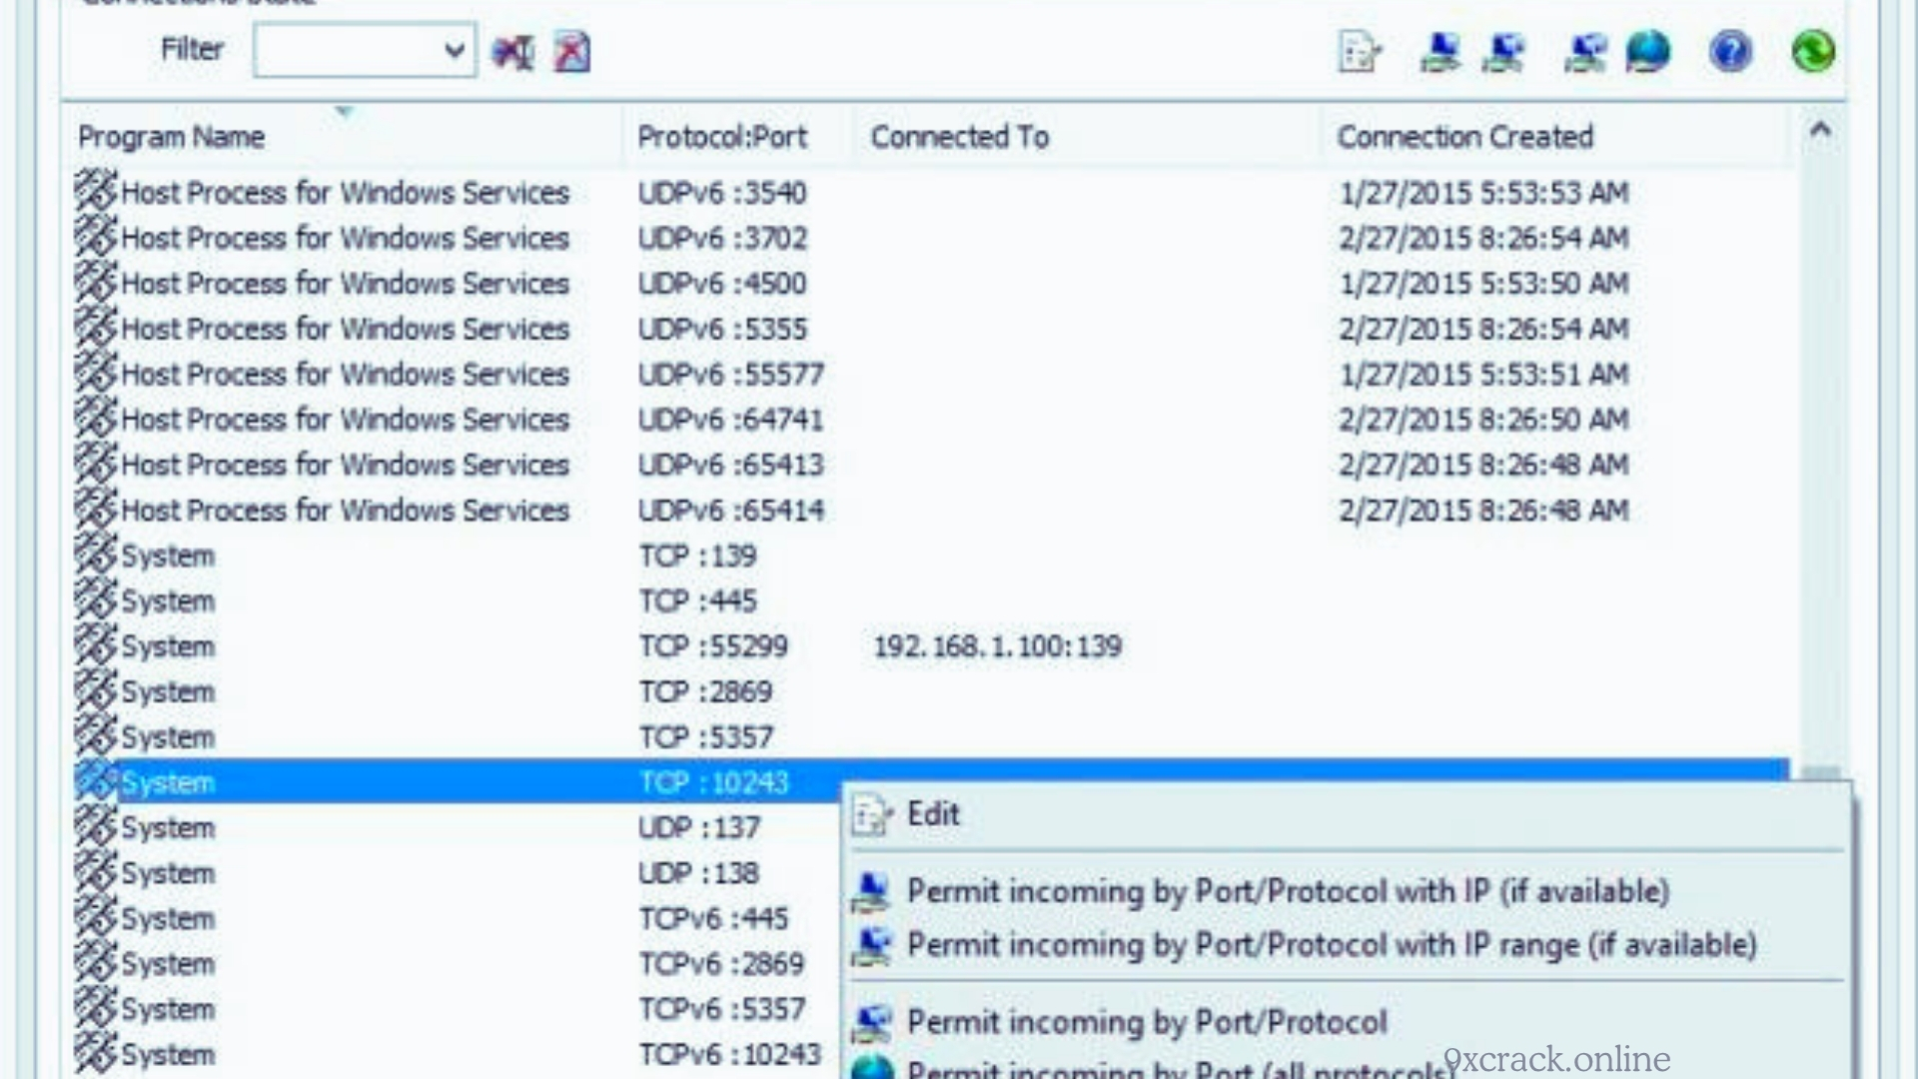Select System row with UDP :138
This screenshot has width=1918, height=1079.
458,873
